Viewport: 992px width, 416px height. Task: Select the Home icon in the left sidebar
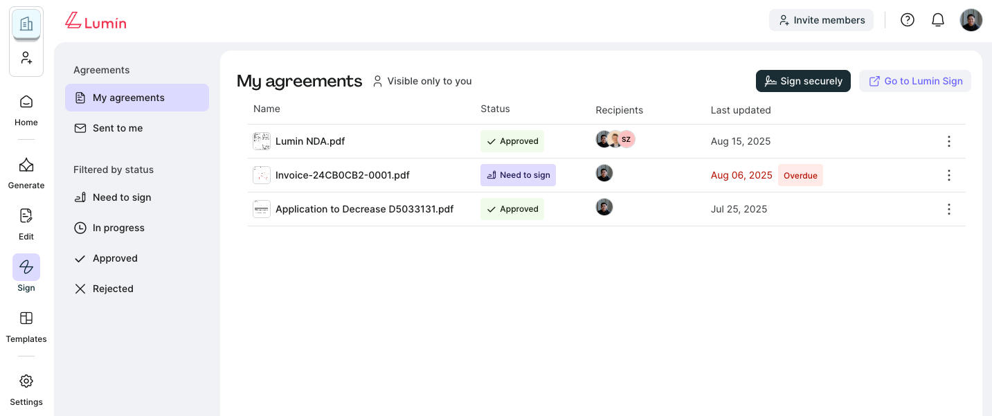click(26, 101)
